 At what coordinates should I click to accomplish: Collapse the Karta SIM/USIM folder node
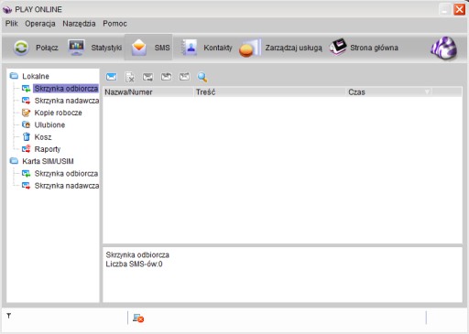point(14,161)
